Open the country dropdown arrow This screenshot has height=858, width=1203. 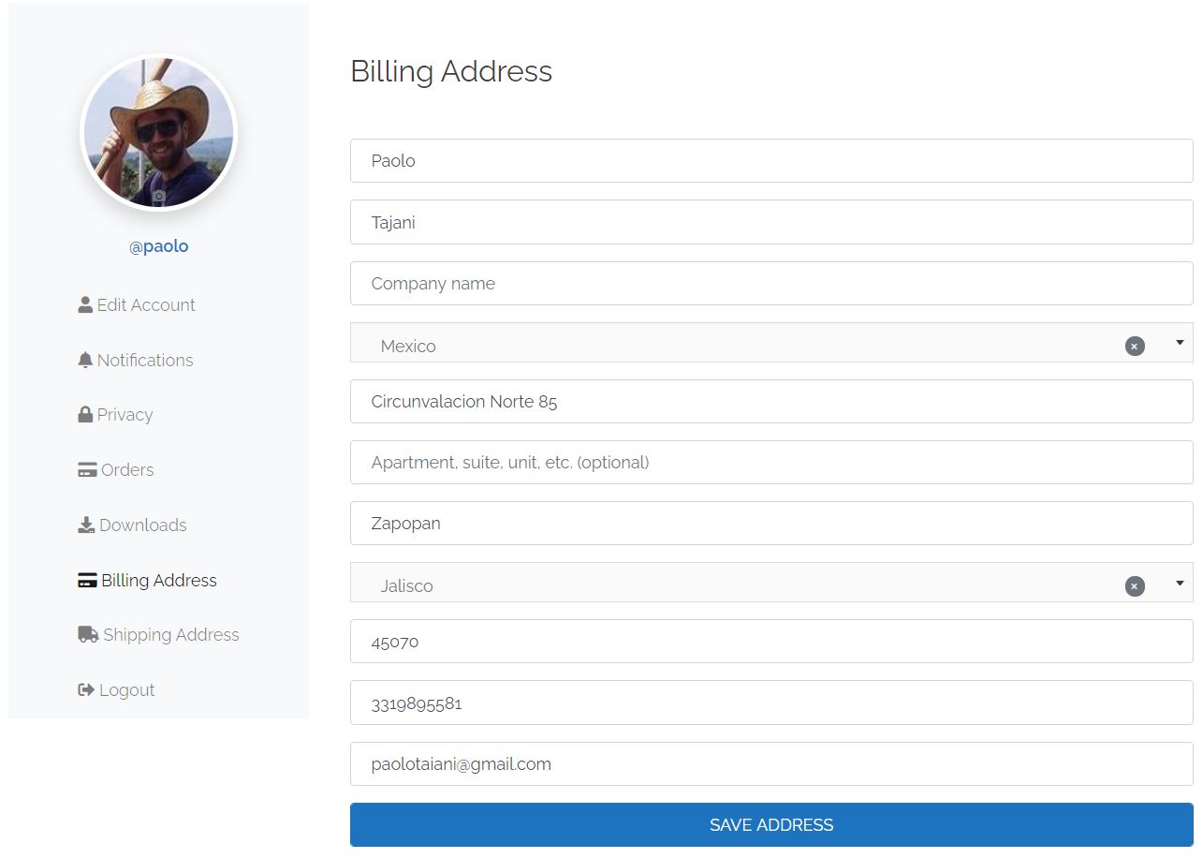pos(1180,343)
